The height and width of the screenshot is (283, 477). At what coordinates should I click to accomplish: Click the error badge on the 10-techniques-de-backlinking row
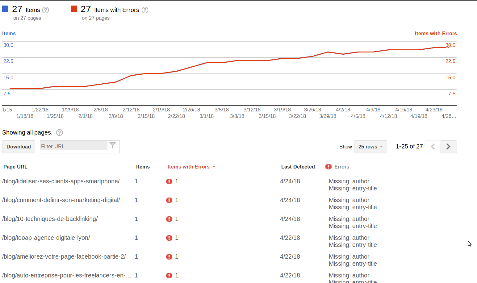point(169,219)
